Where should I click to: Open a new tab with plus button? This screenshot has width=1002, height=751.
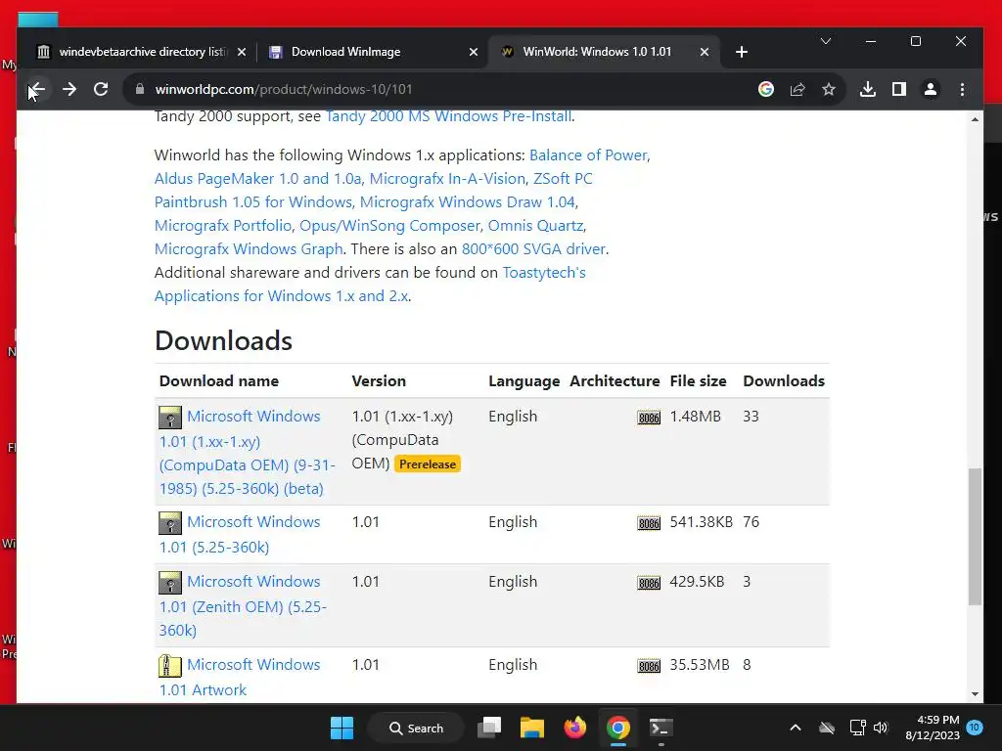tap(742, 52)
